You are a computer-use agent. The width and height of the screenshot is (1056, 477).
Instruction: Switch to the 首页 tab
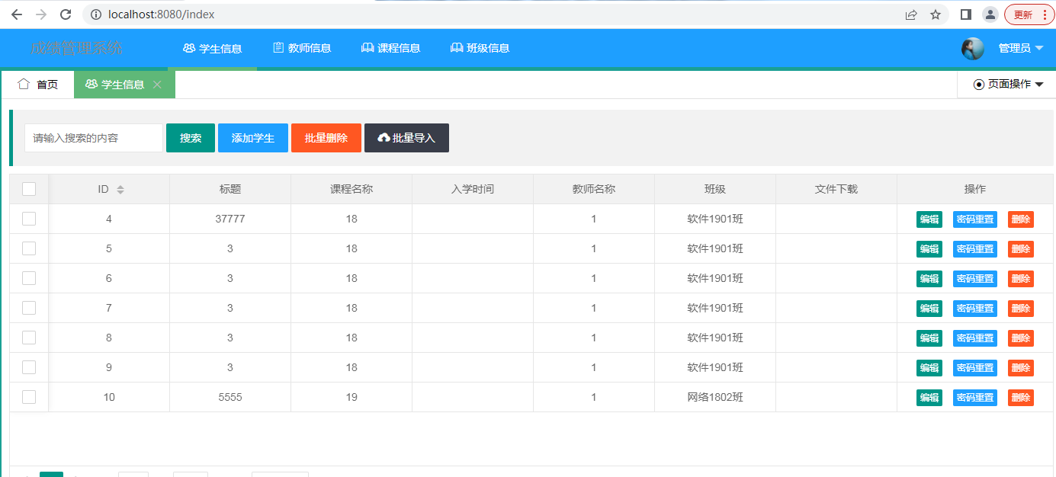[38, 85]
